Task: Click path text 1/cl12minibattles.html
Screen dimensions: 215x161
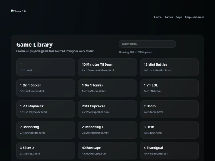Action: [157, 70]
